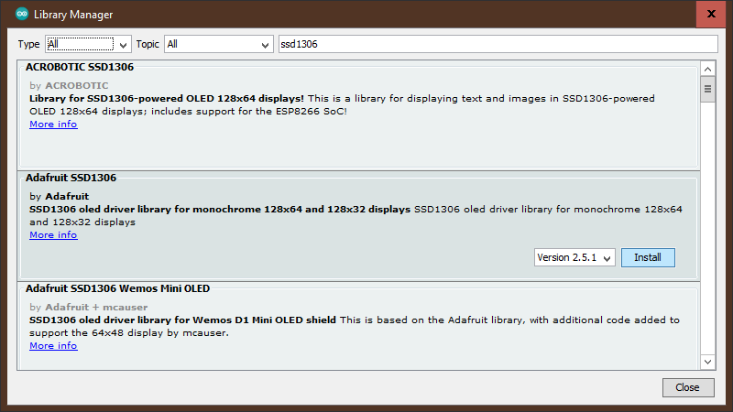
Task: Open the Type dropdown set to All
Action: point(88,44)
